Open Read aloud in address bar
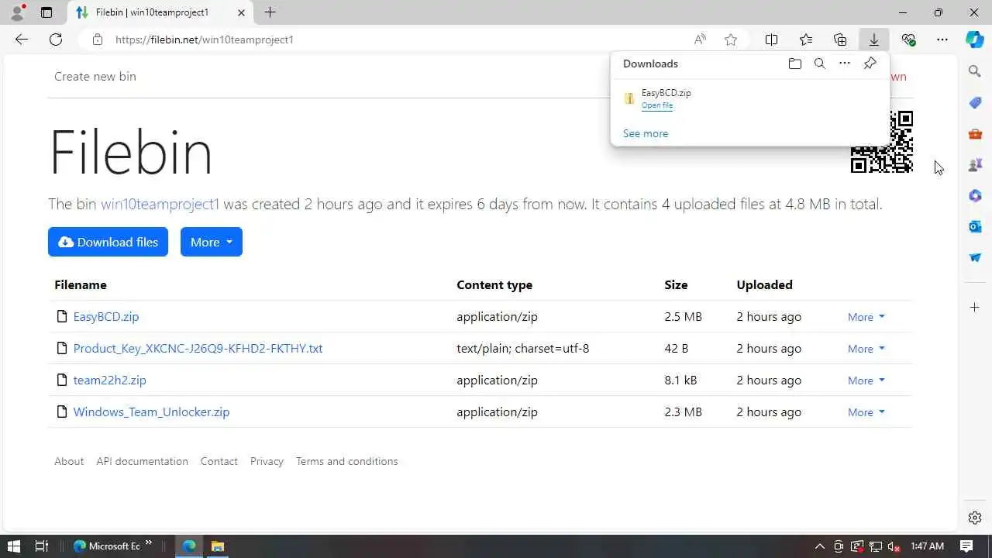The width and height of the screenshot is (992, 558). pos(700,40)
